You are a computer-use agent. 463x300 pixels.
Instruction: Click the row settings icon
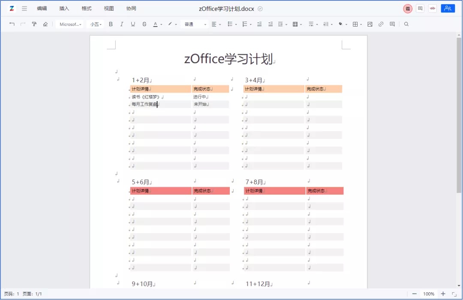[x=311, y=24]
